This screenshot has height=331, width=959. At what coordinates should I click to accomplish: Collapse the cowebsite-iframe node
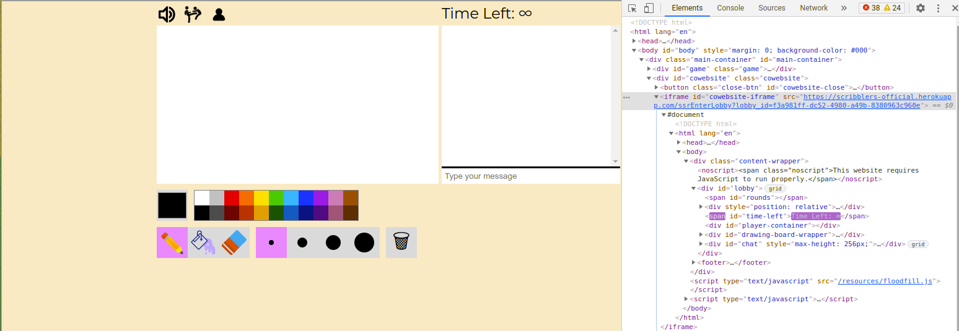point(656,97)
